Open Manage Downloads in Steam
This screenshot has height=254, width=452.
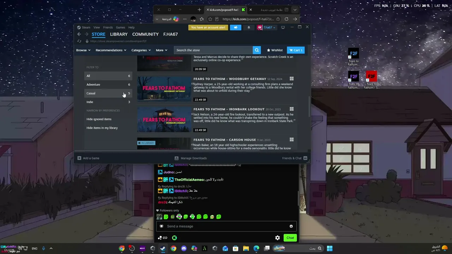point(191,158)
